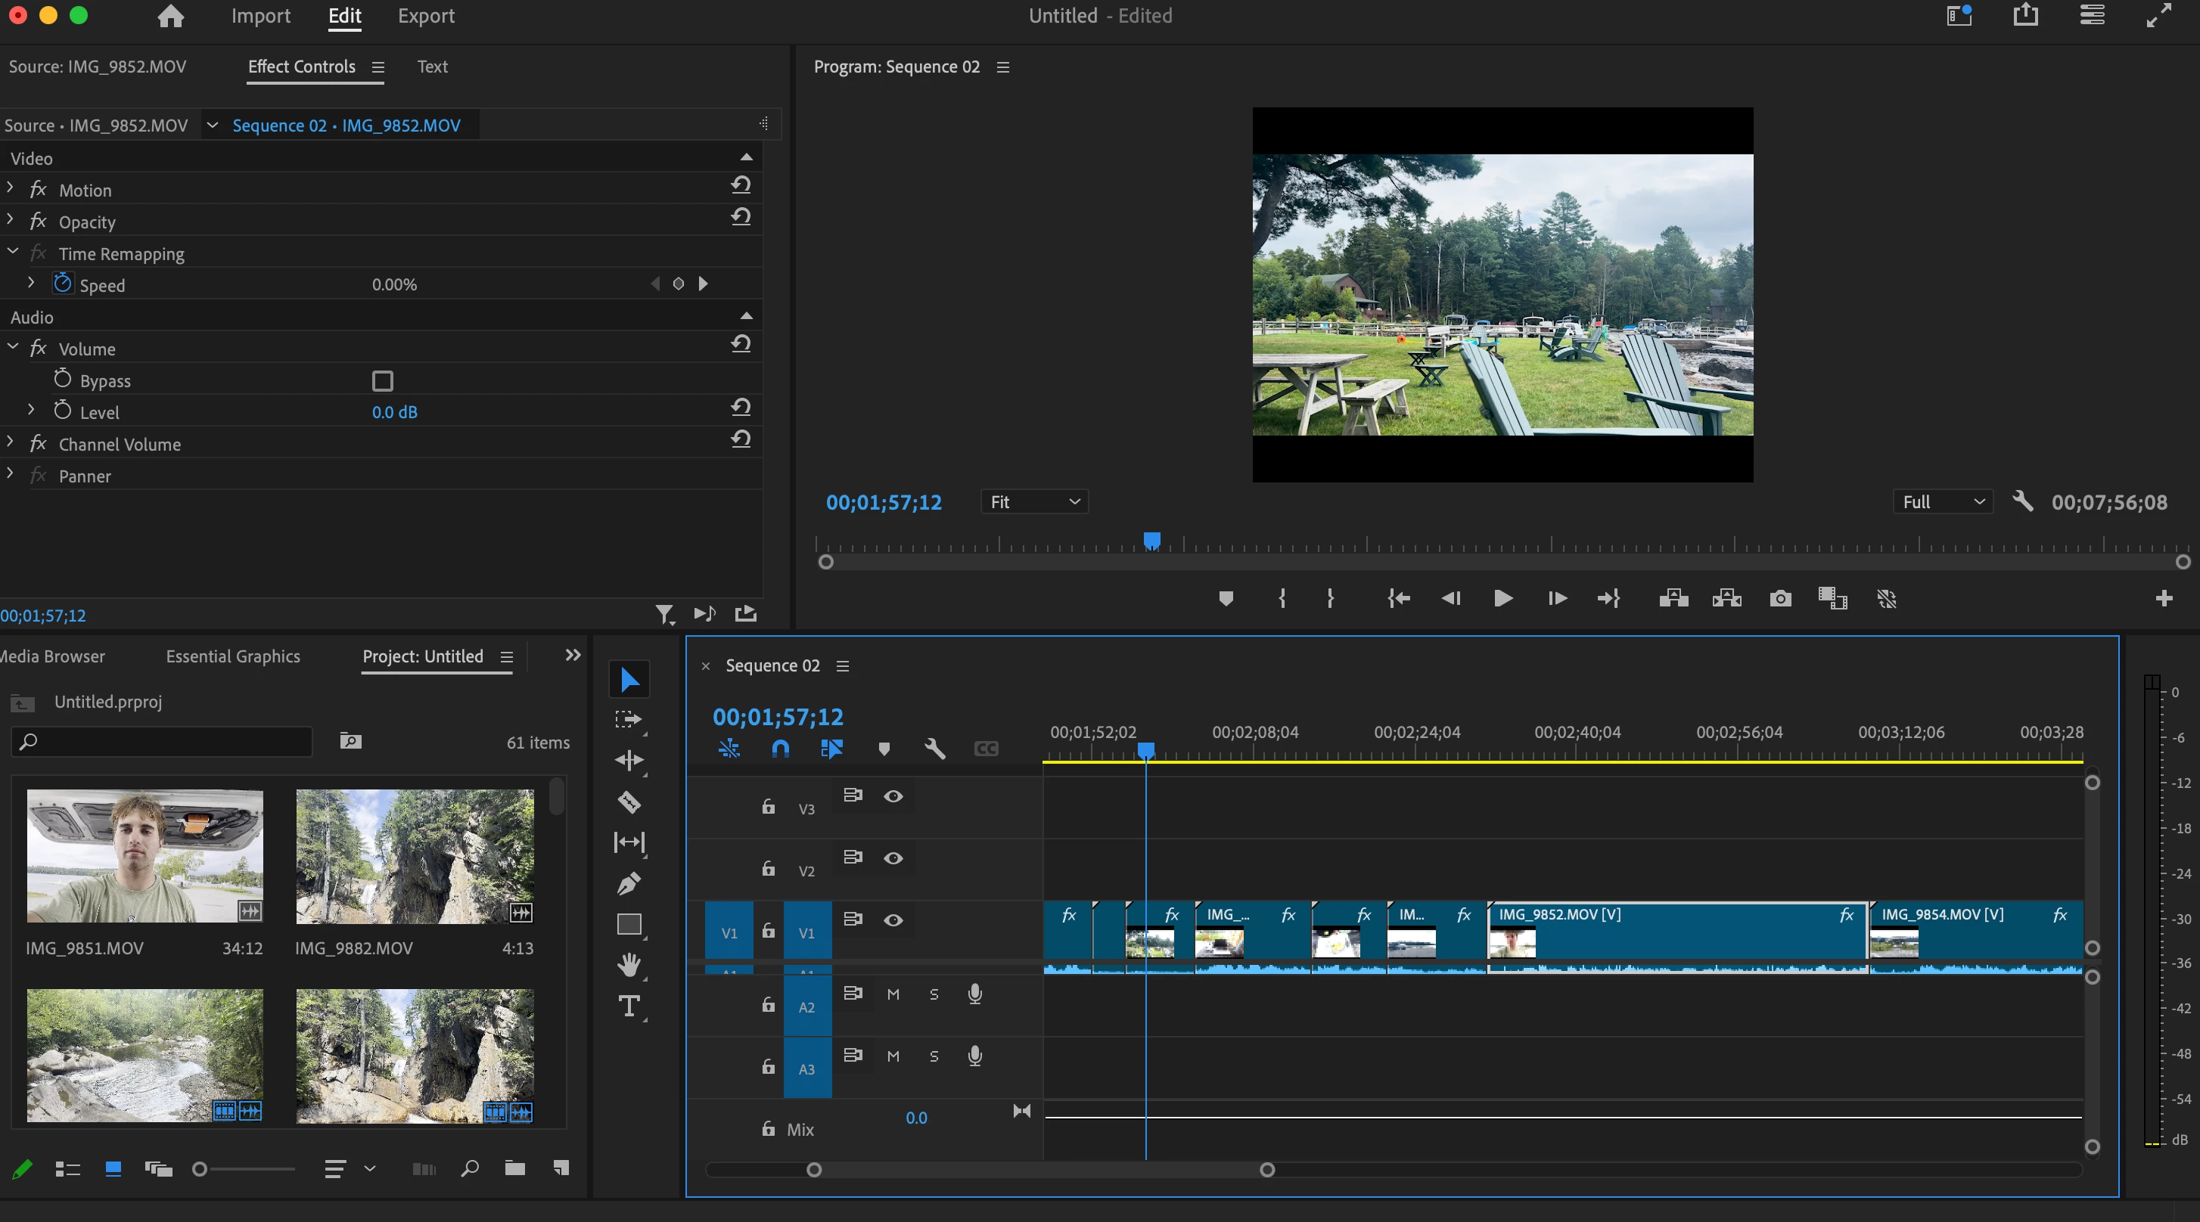Click the Export Frame camera icon
The image size is (2200, 1222).
point(1780,598)
